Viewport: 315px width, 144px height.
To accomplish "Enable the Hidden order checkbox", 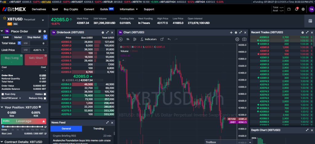I will pyautogui.click(x=45, y=94).
